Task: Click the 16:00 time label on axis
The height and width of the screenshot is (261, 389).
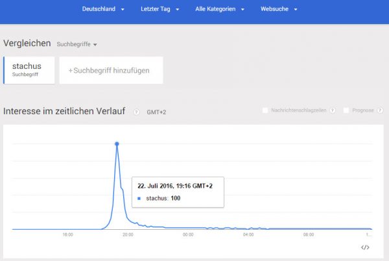Action: [67, 234]
